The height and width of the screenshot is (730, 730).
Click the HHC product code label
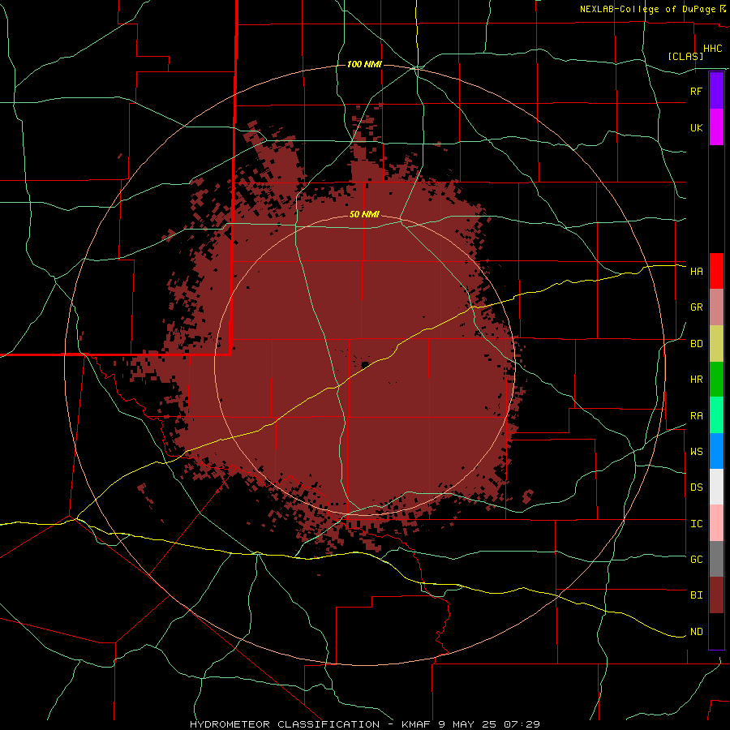(712, 49)
